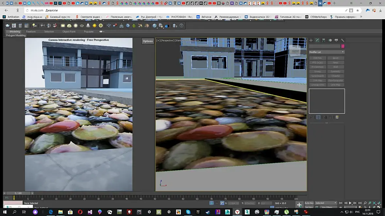Viewport: 385px width, 216px height.
Task: Click the Configure Modifier Sets icon
Action: (x=337, y=117)
